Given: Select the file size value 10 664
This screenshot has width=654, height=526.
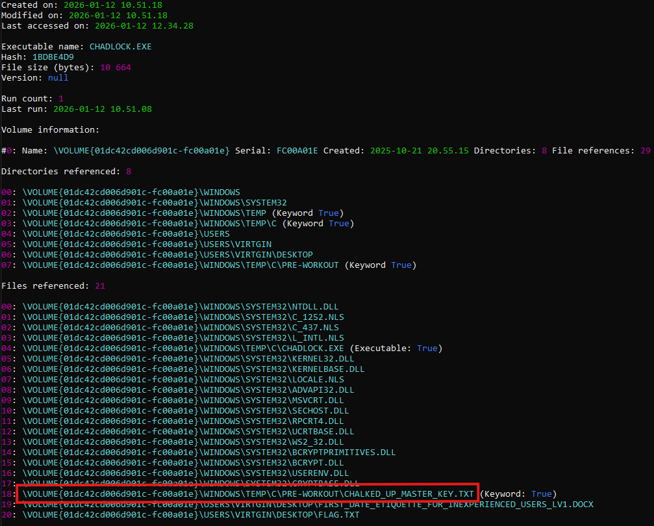Looking at the screenshot, I should click(x=116, y=67).
